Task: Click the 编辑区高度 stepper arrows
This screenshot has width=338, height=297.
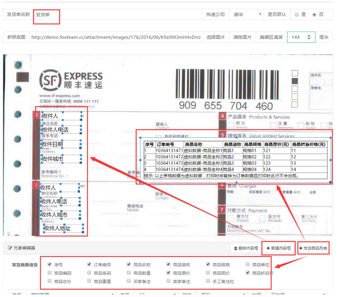Action: click(x=309, y=37)
